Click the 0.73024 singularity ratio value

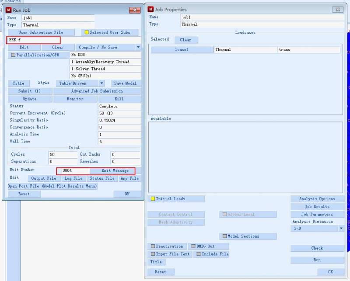tap(119, 121)
